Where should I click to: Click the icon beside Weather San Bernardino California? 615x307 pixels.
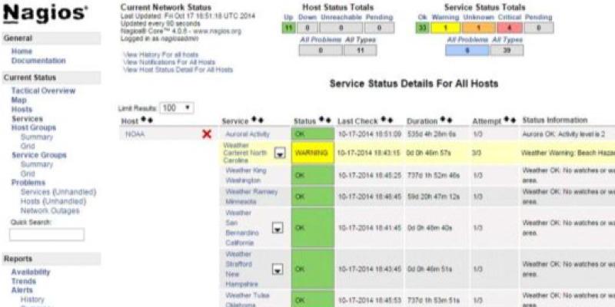[276, 228]
